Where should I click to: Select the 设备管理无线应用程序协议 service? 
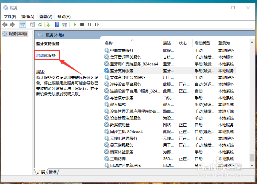point(135,111)
